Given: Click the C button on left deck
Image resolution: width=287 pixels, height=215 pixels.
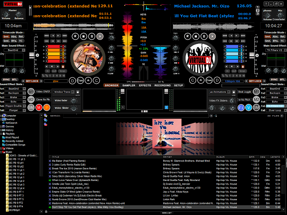Looking at the screenshot, I should (96, 81).
